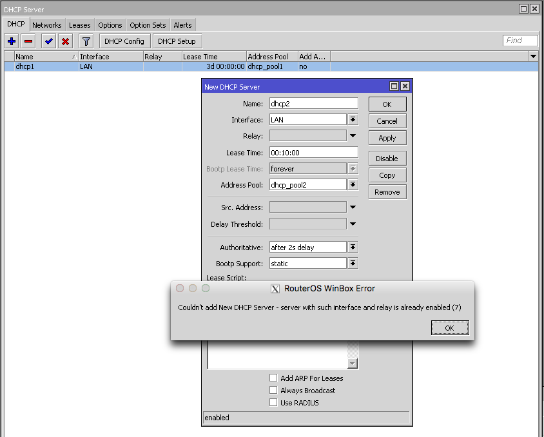
Task: Maximize the DHCP Server window
Action: (524, 9)
